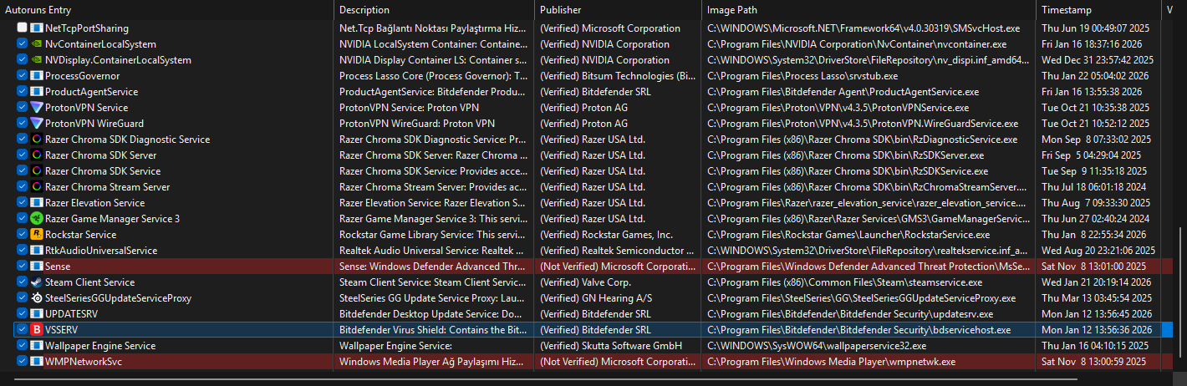Image resolution: width=1187 pixels, height=386 pixels.
Task: Uncheck Razer Chroma Stream Server
Action: (22, 187)
